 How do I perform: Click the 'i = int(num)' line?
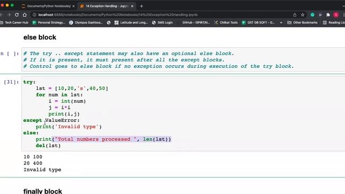[67, 101]
